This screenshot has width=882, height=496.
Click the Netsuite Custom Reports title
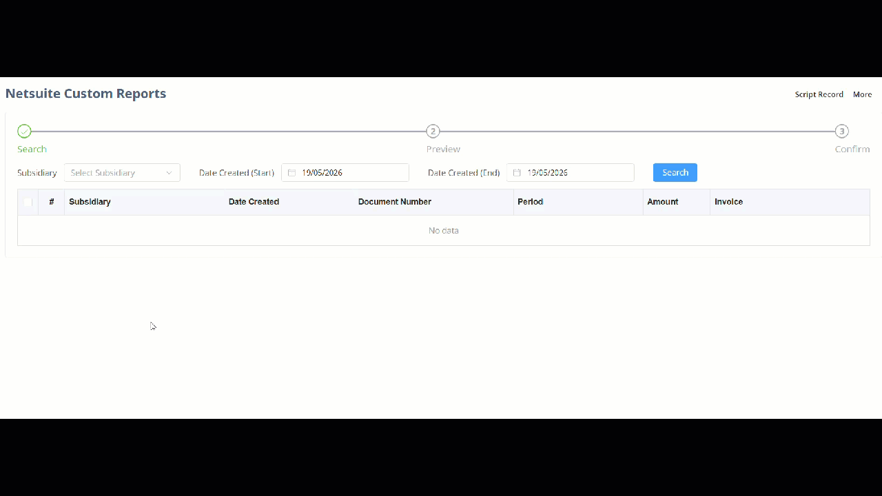click(x=85, y=94)
